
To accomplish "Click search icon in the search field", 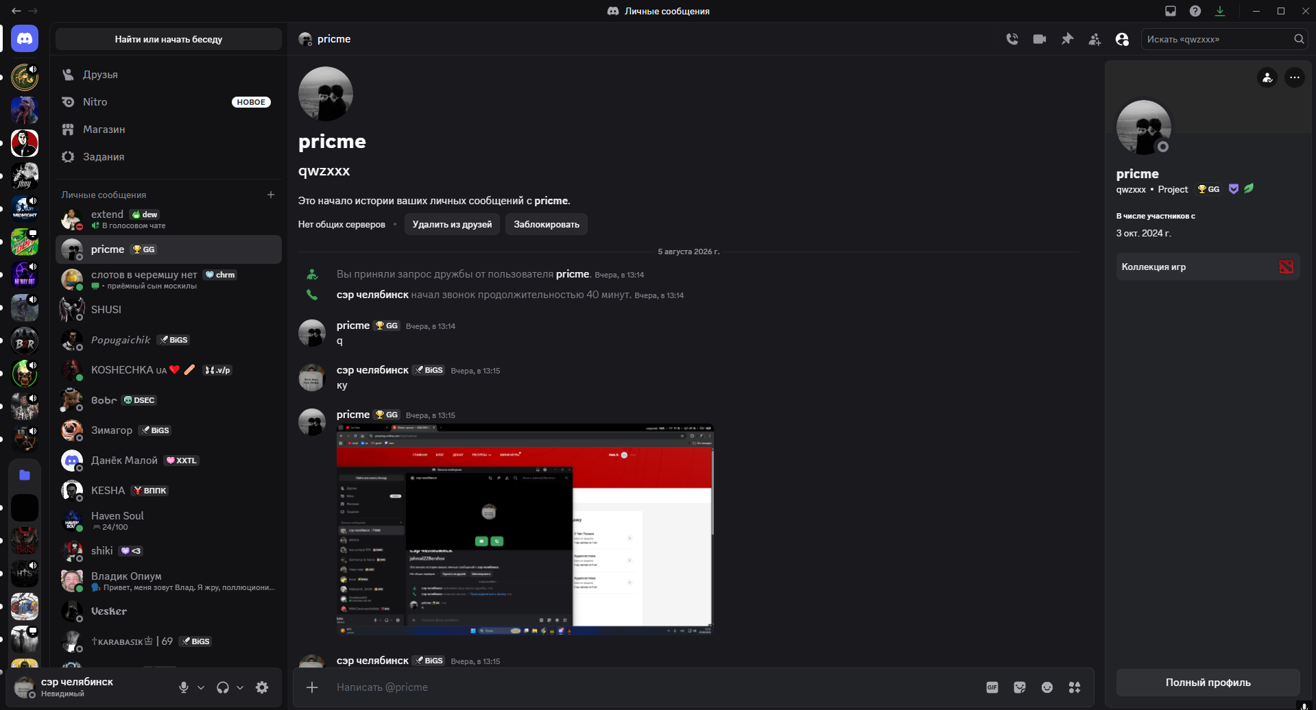I will point(1299,39).
